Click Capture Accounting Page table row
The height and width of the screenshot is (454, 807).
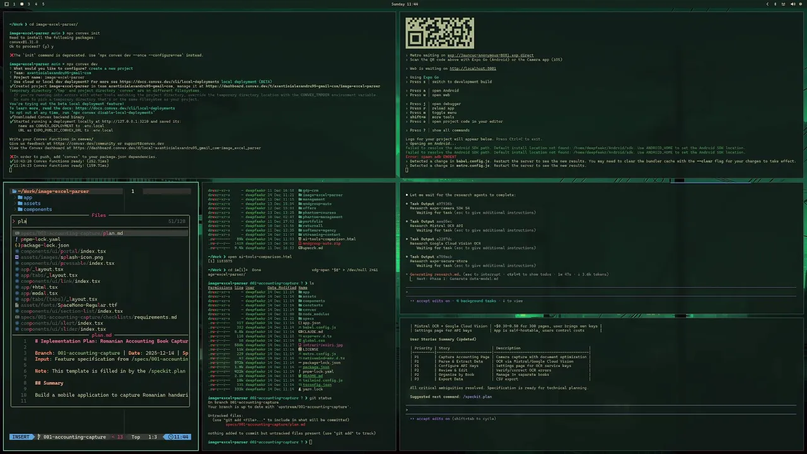501,357
